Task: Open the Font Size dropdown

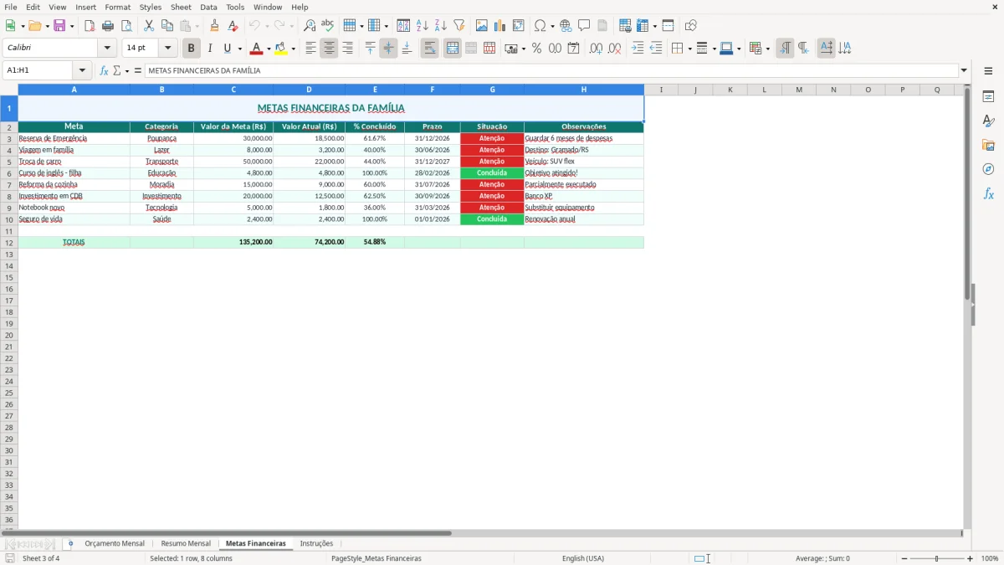Action: coord(167,49)
